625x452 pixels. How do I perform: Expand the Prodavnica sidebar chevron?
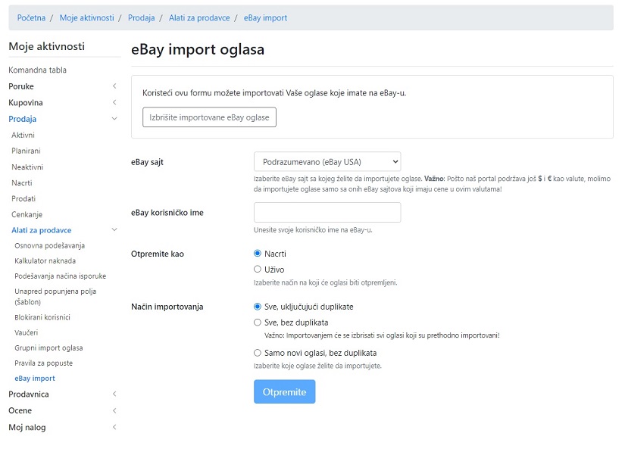coord(114,394)
